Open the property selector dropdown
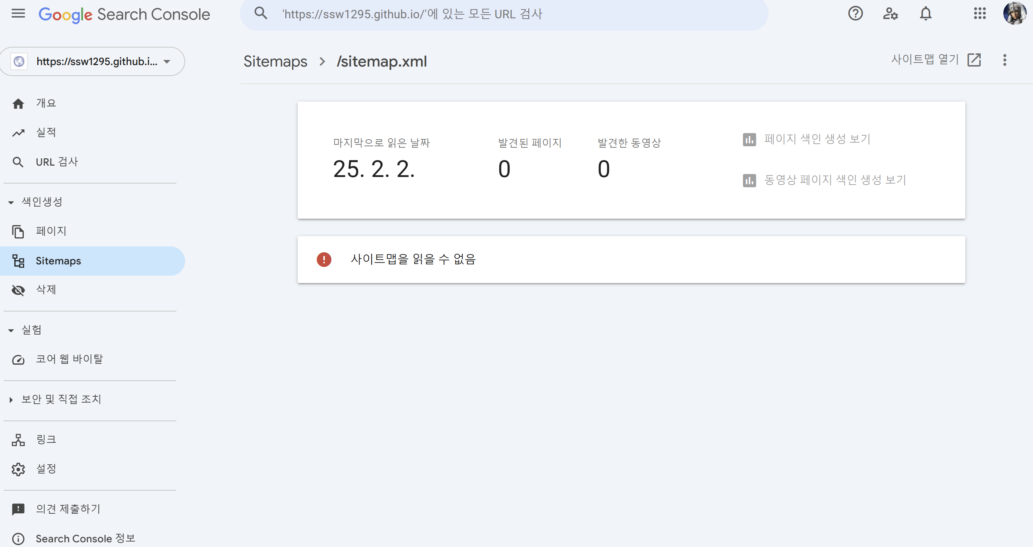 [x=92, y=61]
